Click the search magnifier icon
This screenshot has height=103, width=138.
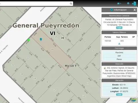[x=71, y=3]
